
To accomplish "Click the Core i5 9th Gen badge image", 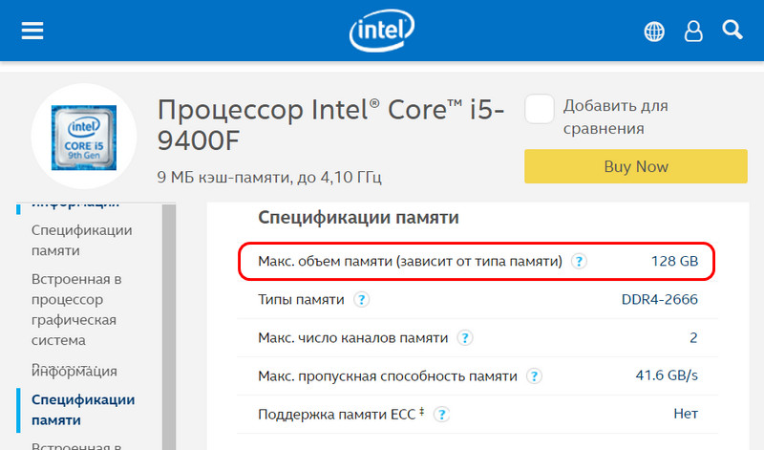I will pyautogui.click(x=84, y=138).
